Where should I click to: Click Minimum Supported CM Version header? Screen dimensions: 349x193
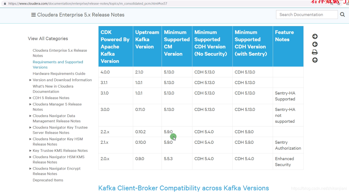click(x=177, y=46)
